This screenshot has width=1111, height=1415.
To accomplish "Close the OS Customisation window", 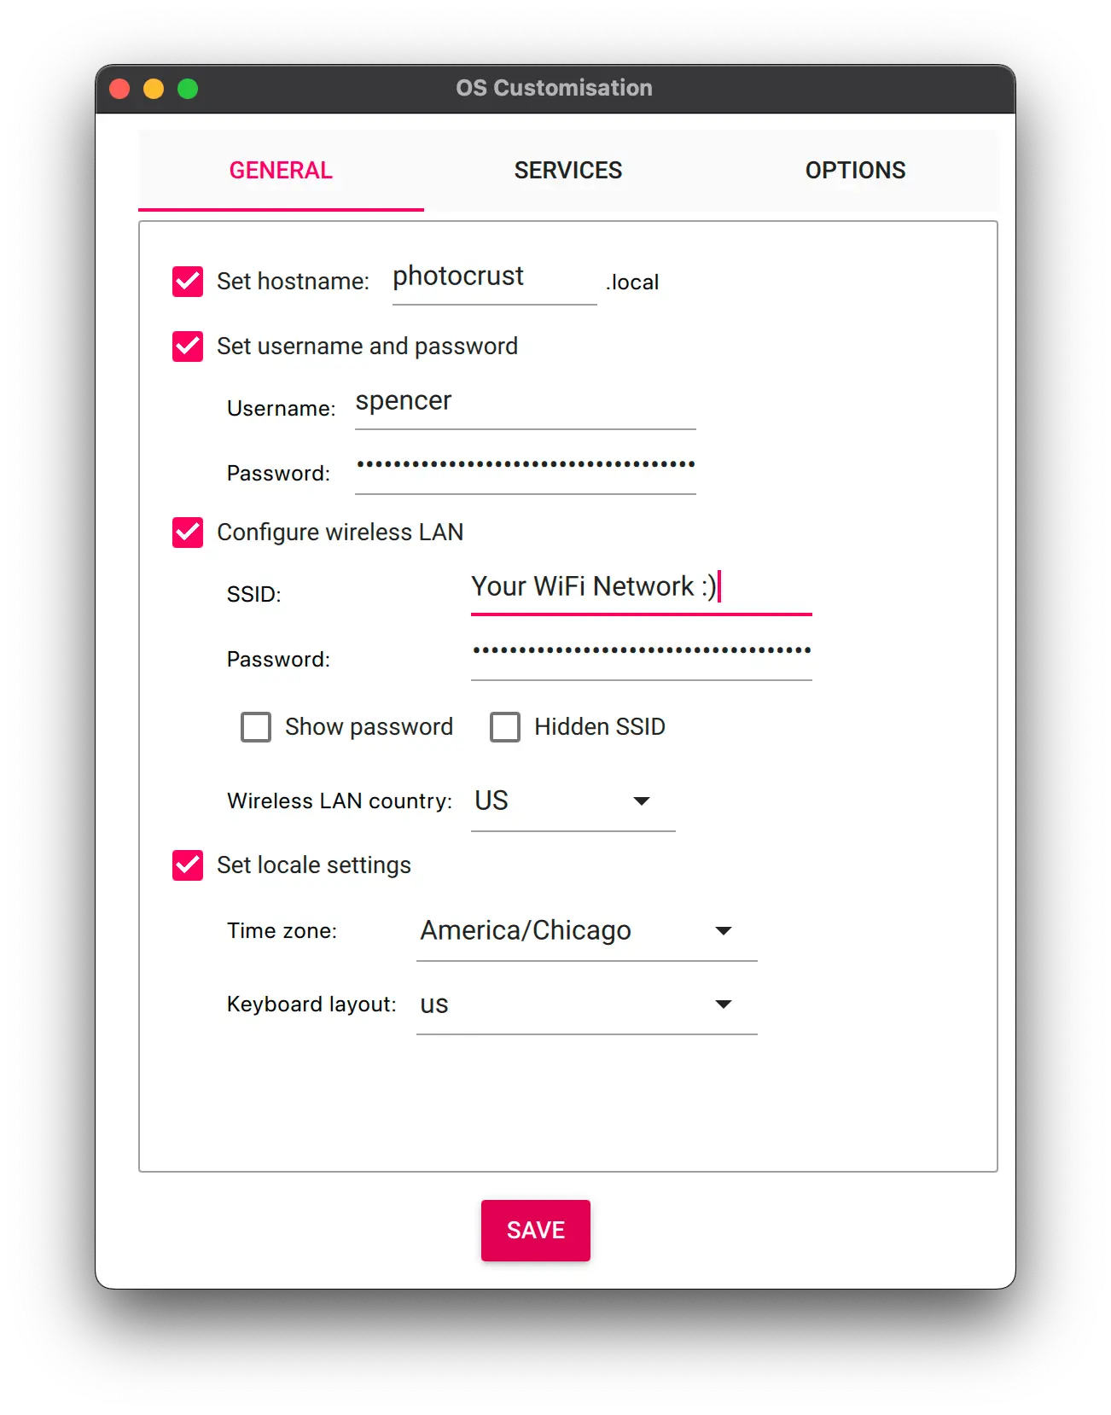I will point(120,89).
